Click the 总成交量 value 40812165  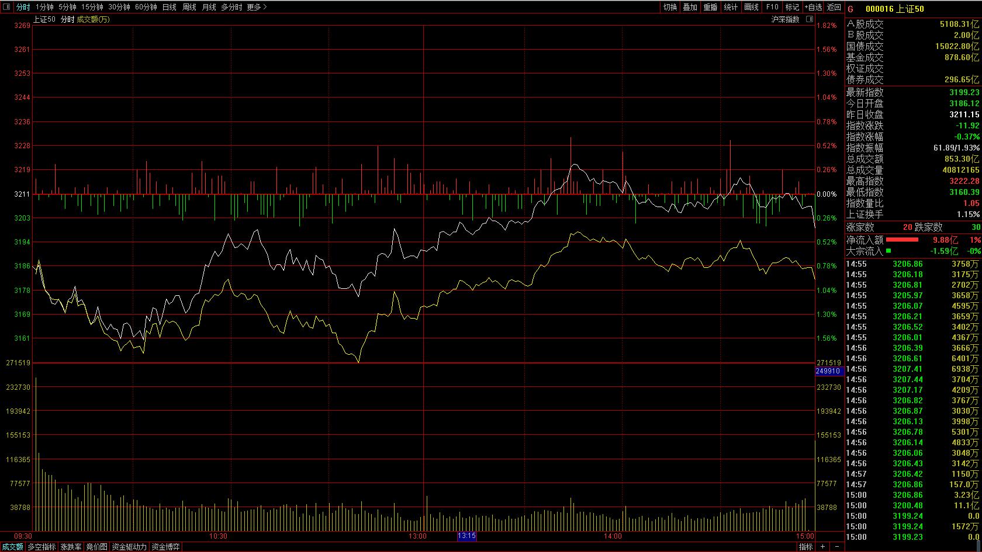point(961,170)
